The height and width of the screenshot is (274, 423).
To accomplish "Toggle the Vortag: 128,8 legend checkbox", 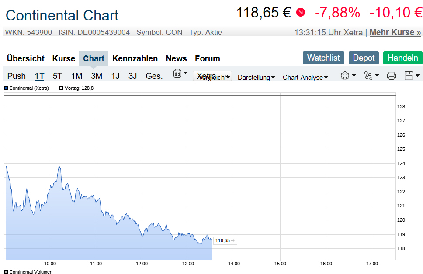I will click(x=61, y=88).
